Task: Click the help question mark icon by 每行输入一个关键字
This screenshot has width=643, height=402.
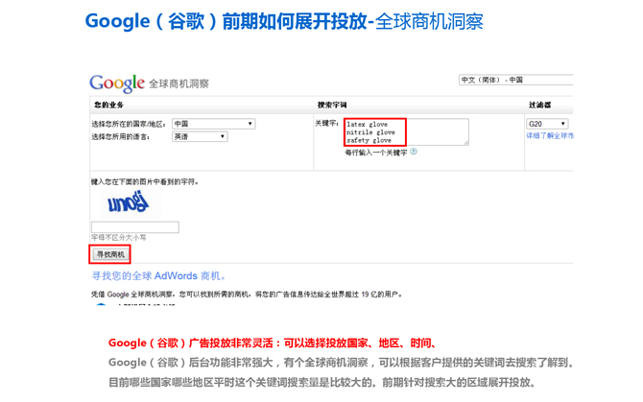Action: click(x=414, y=152)
